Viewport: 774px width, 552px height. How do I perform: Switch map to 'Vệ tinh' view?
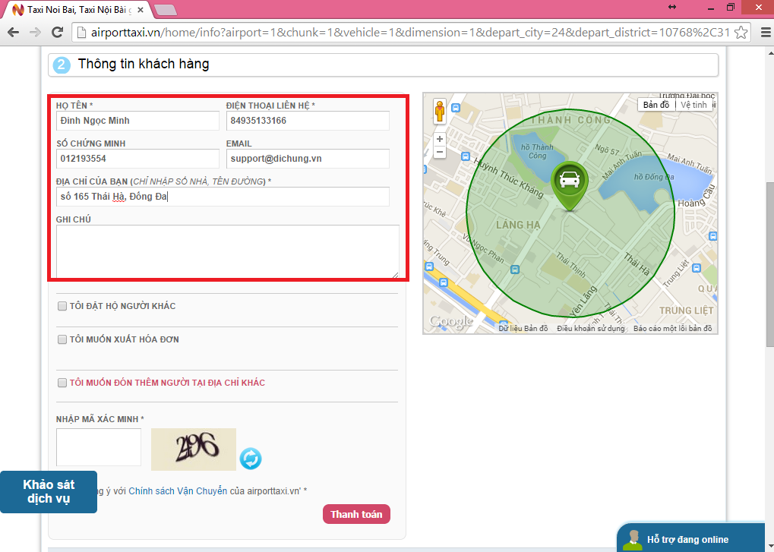click(693, 105)
